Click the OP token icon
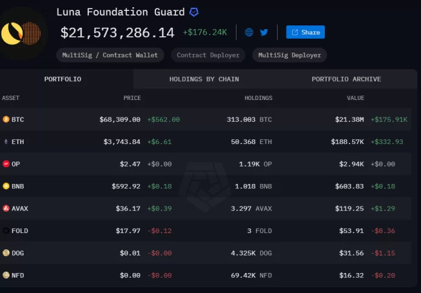This screenshot has height=293, width=421. tap(6, 164)
